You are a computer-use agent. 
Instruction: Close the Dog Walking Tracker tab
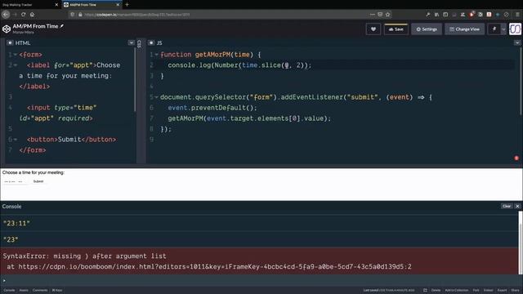point(56,5)
